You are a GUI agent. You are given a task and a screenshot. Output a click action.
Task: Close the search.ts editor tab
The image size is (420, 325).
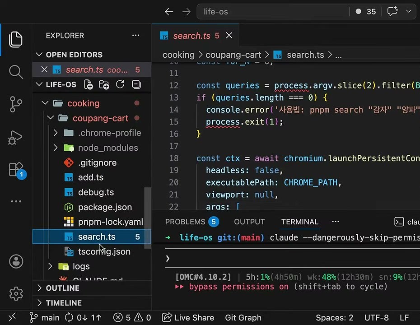pos(229,35)
